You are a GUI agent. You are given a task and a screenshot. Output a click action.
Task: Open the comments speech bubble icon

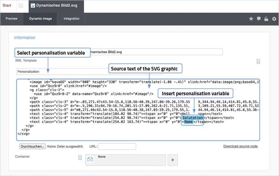pyautogui.click(x=259, y=19)
